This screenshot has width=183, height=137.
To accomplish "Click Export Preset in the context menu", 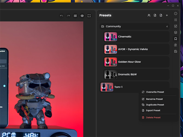I will coord(153,111).
